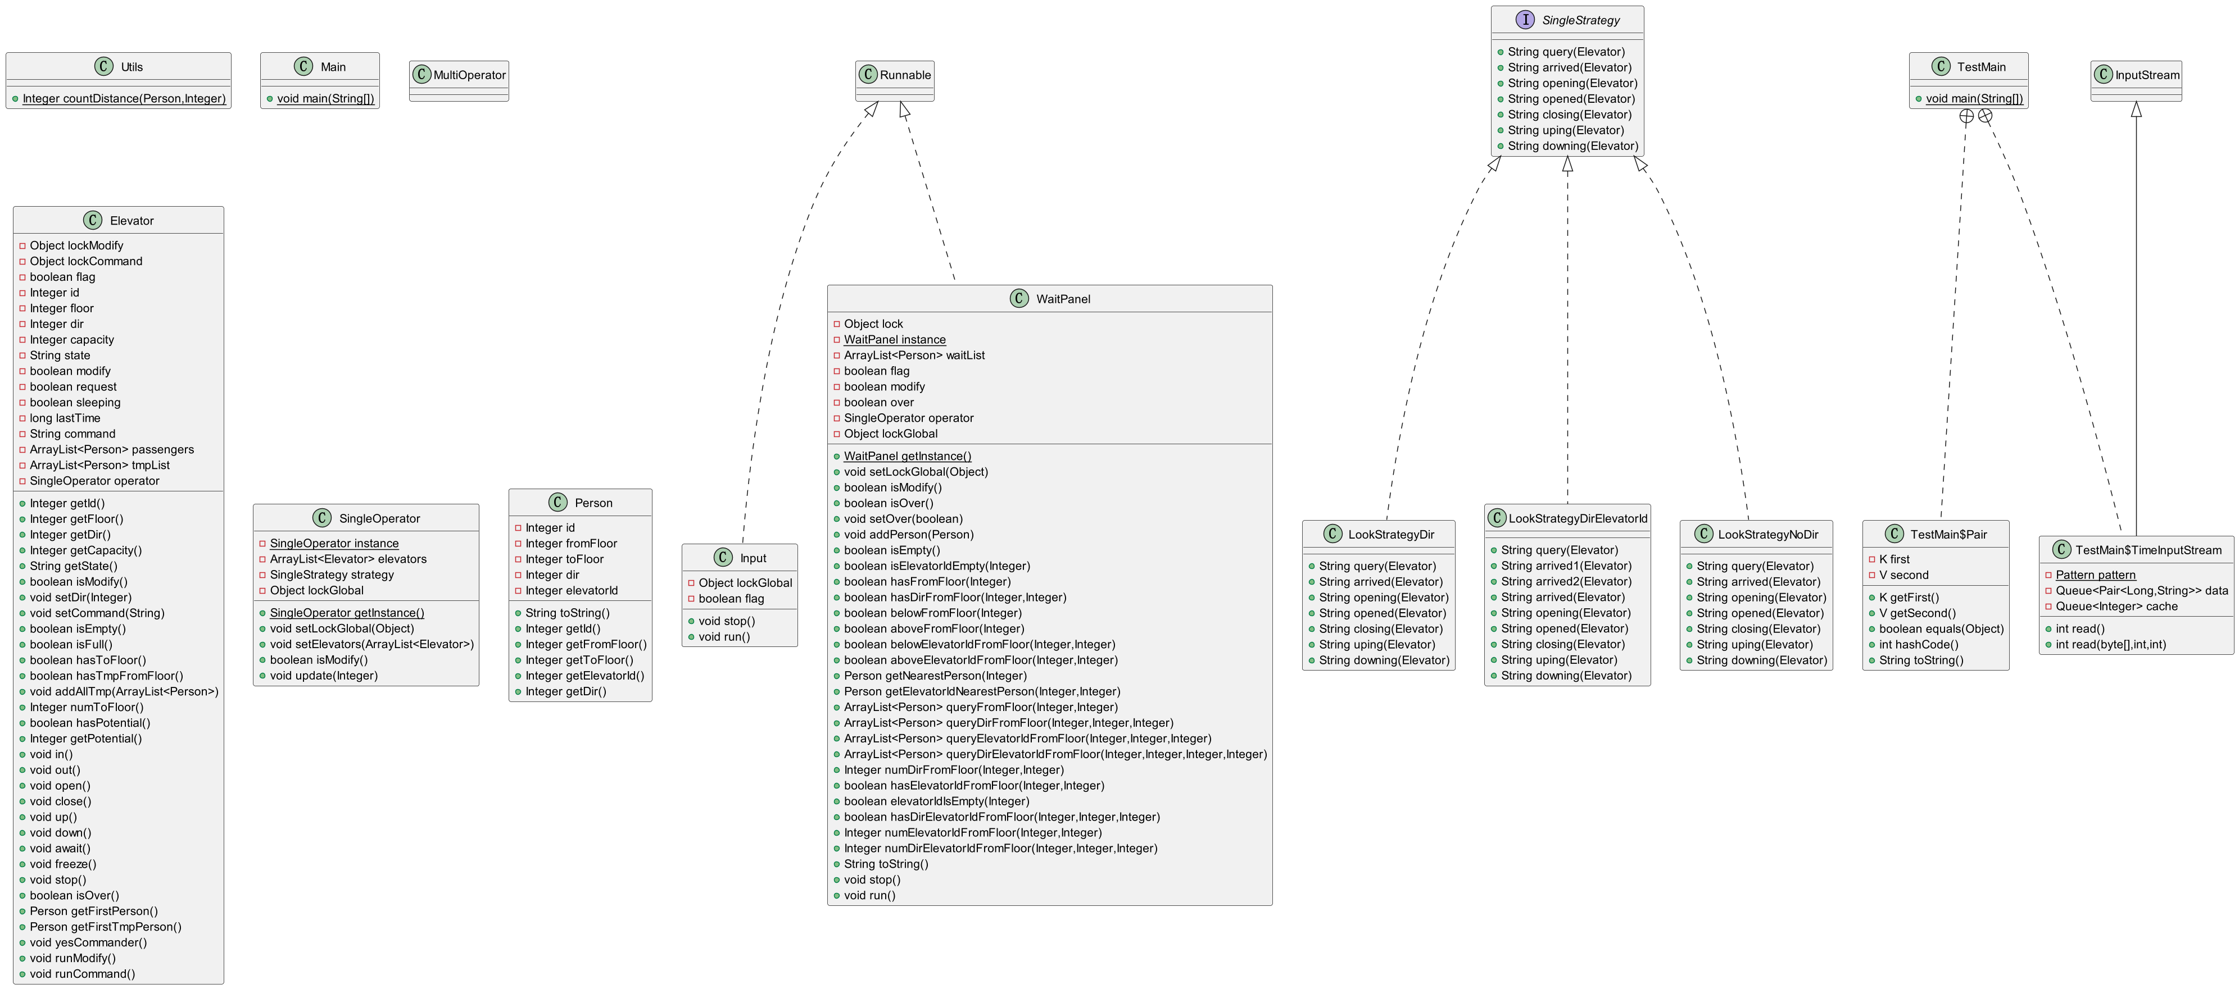
Task: Click the TestMain$Pair class icon
Action: (1894, 534)
